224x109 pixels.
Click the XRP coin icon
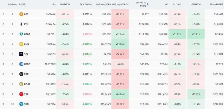pyautogui.click(x=21, y=74)
